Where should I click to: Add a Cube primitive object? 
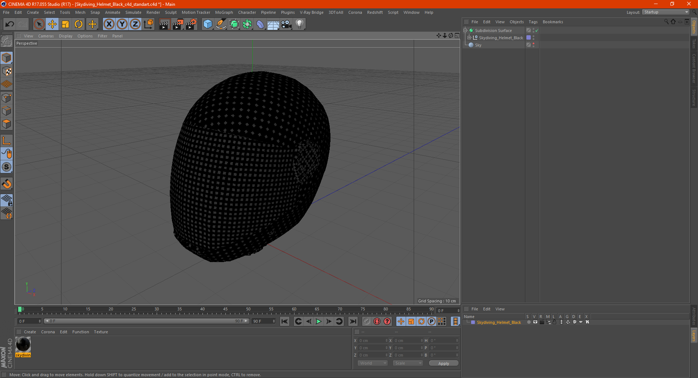208,24
